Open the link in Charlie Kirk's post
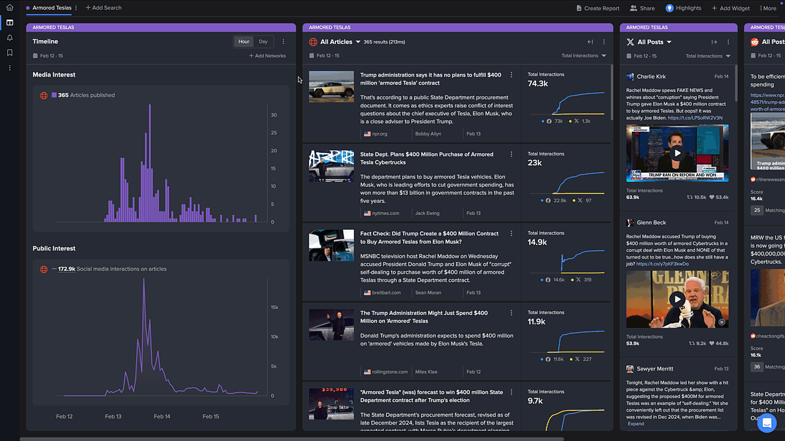Viewport: 785px width, 441px height. (x=695, y=118)
